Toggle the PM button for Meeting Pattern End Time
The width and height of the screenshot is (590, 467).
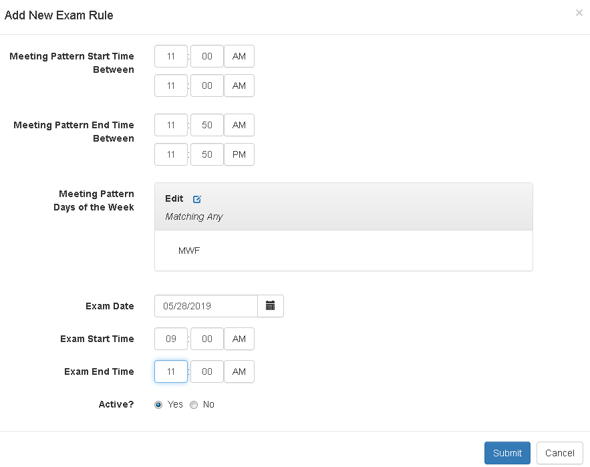(239, 154)
